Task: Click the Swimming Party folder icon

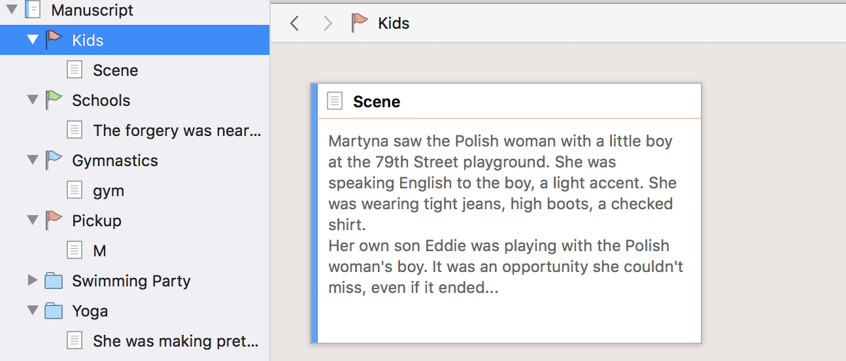Action: point(54,281)
